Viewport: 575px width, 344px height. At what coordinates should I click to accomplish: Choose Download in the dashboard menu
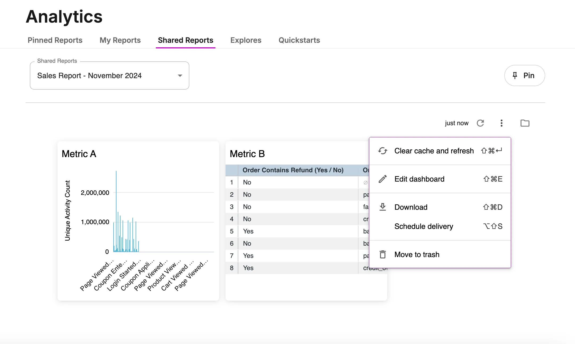point(440,207)
